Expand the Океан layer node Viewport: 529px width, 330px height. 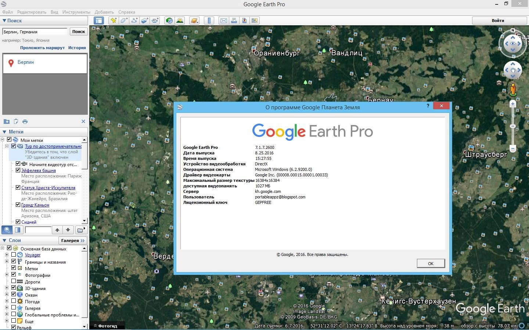pyautogui.click(x=7, y=294)
